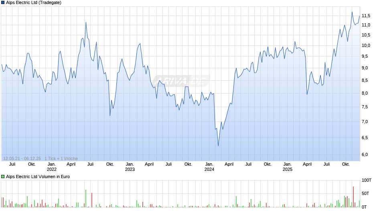Click the 2025 year label on time axis
Viewport: 377px width, 211px height.
pos(287,169)
